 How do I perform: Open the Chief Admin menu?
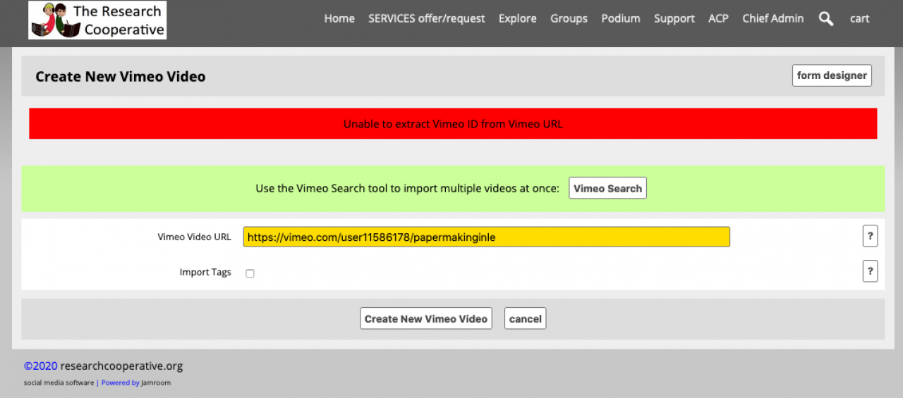772,19
